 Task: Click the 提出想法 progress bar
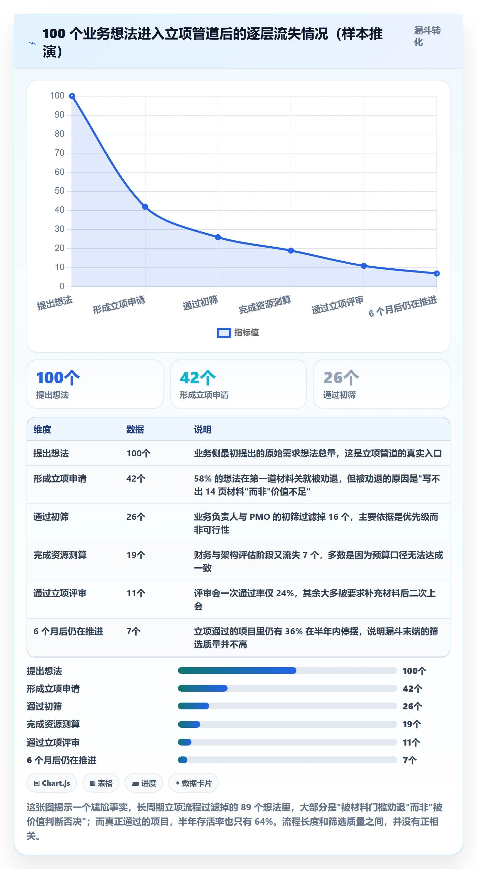288,671
